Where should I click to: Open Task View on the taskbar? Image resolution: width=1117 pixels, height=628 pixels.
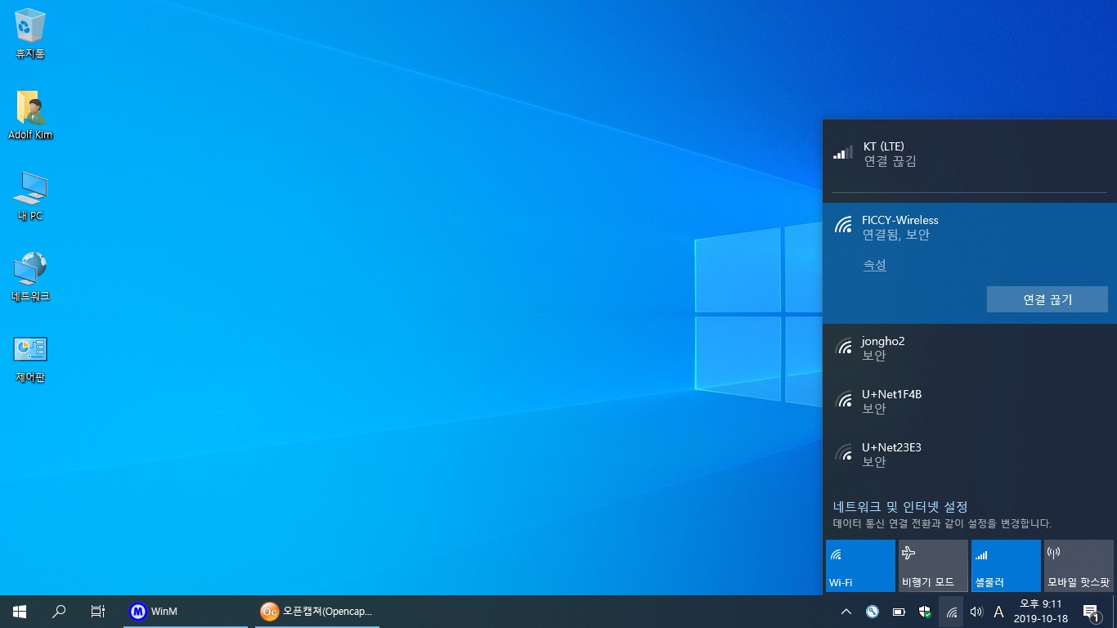98,611
